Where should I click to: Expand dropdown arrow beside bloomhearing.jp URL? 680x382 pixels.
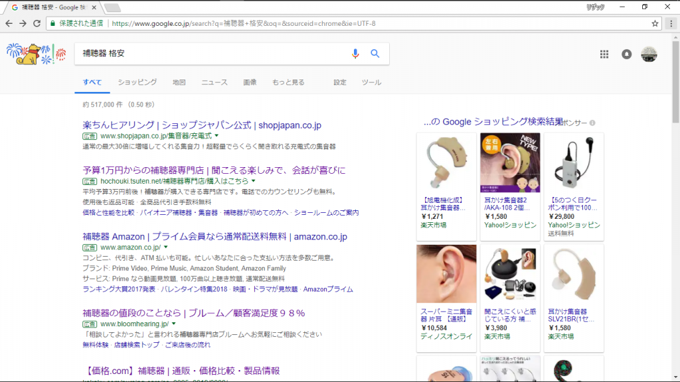174,324
